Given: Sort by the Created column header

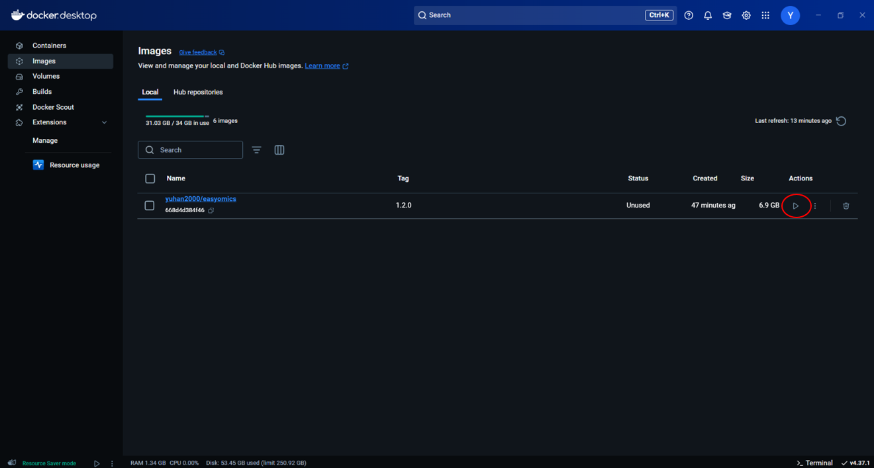Looking at the screenshot, I should [705, 178].
